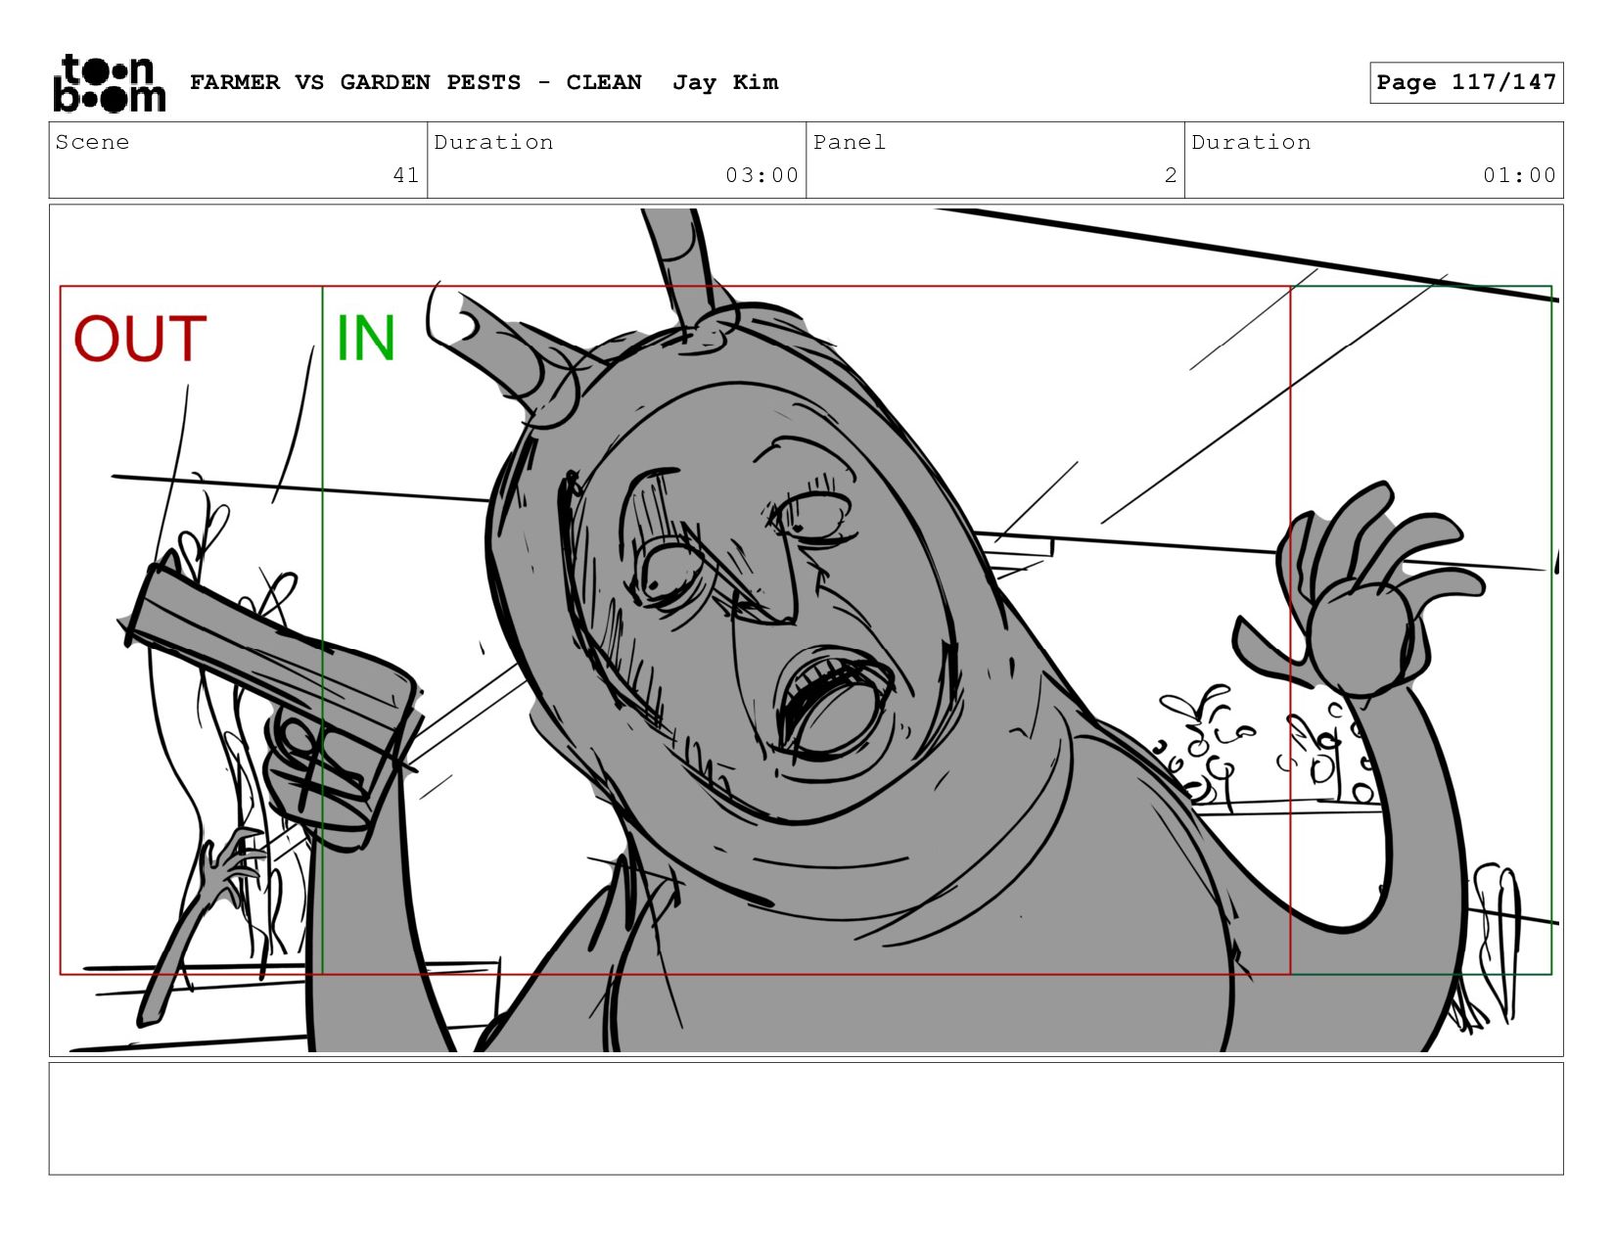The image size is (1615, 1248).
Task: Click the red 'OUT' camera label
Action: [x=140, y=339]
